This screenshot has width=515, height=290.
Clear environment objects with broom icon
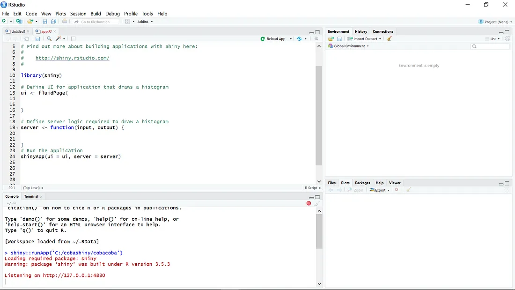(x=390, y=39)
